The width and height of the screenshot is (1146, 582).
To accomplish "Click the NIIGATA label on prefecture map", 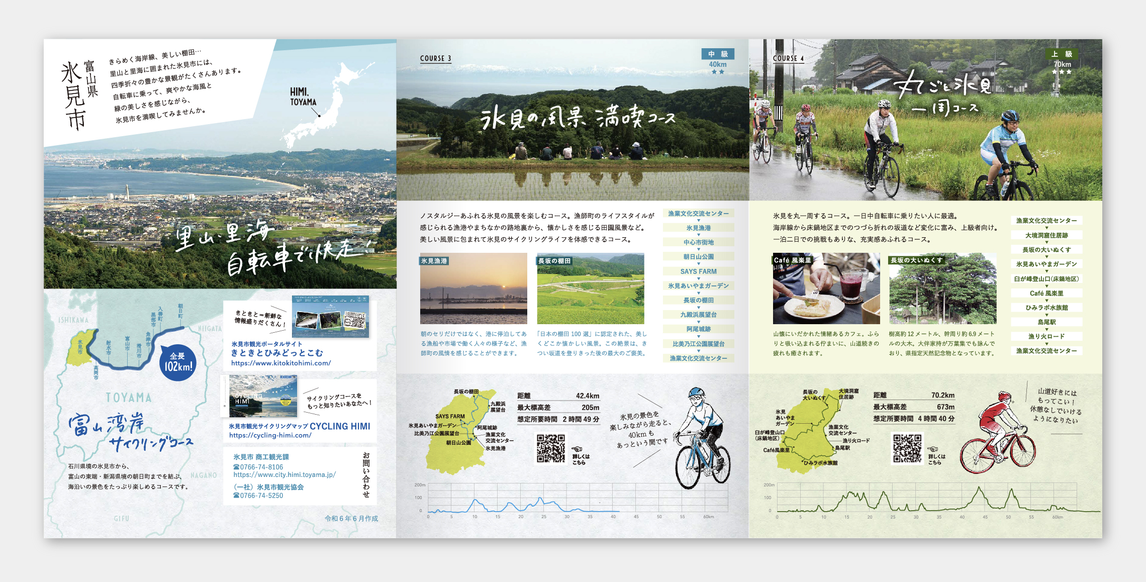I will (210, 329).
